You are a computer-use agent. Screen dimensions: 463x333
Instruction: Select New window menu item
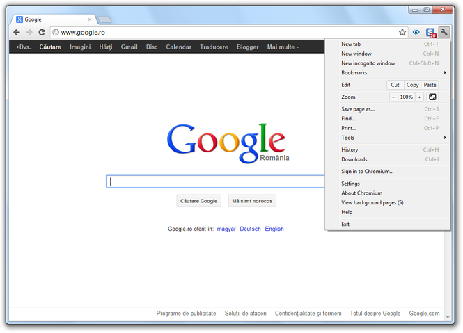pos(394,54)
